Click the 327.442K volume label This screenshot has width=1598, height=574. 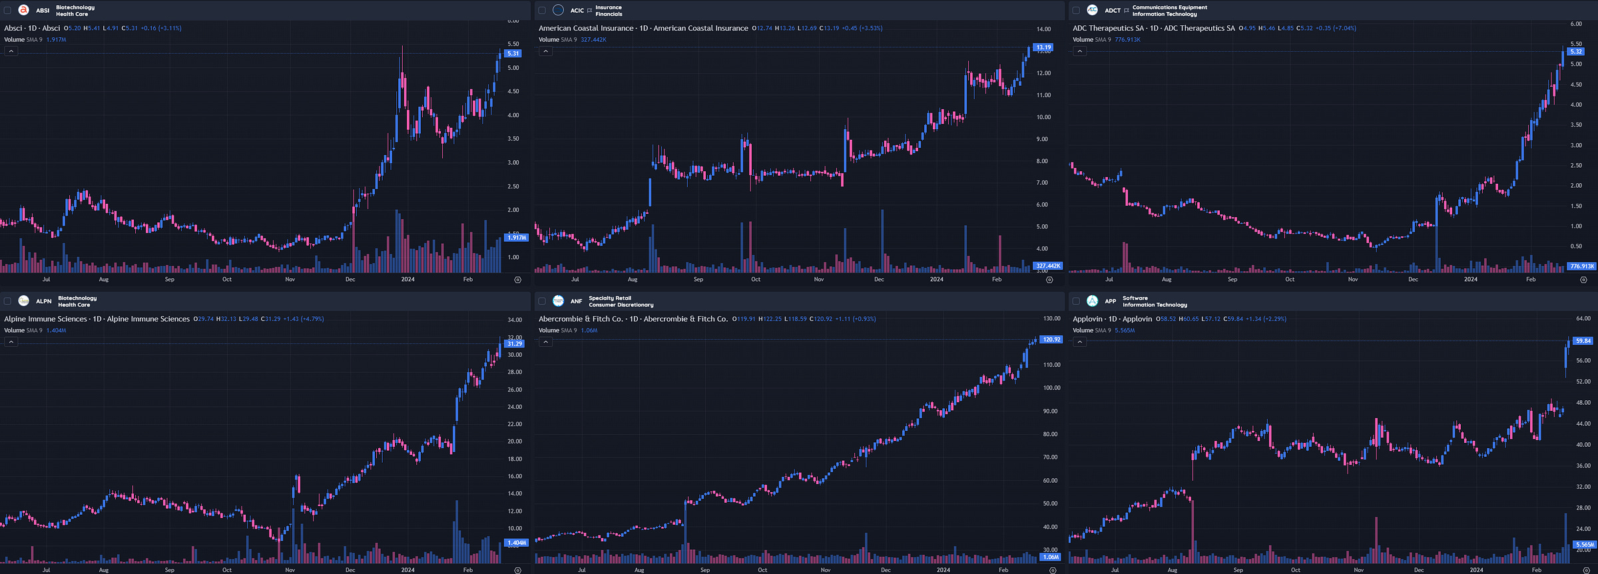(1048, 266)
